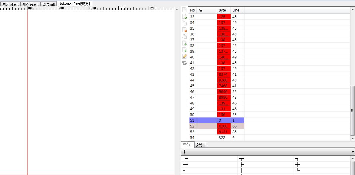
Task: Move page up with green up-arrow icon
Action: (x=184, y=43)
